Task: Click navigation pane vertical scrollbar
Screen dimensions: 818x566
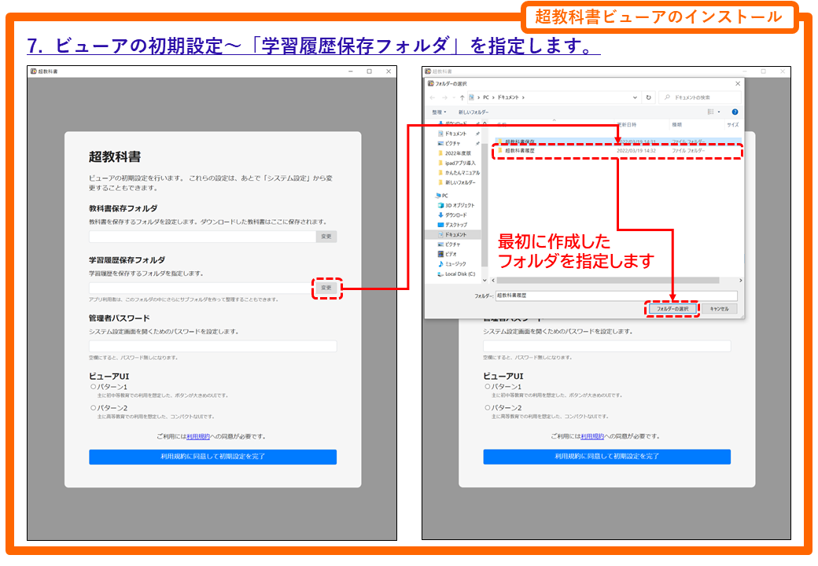Action: pyautogui.click(x=485, y=204)
